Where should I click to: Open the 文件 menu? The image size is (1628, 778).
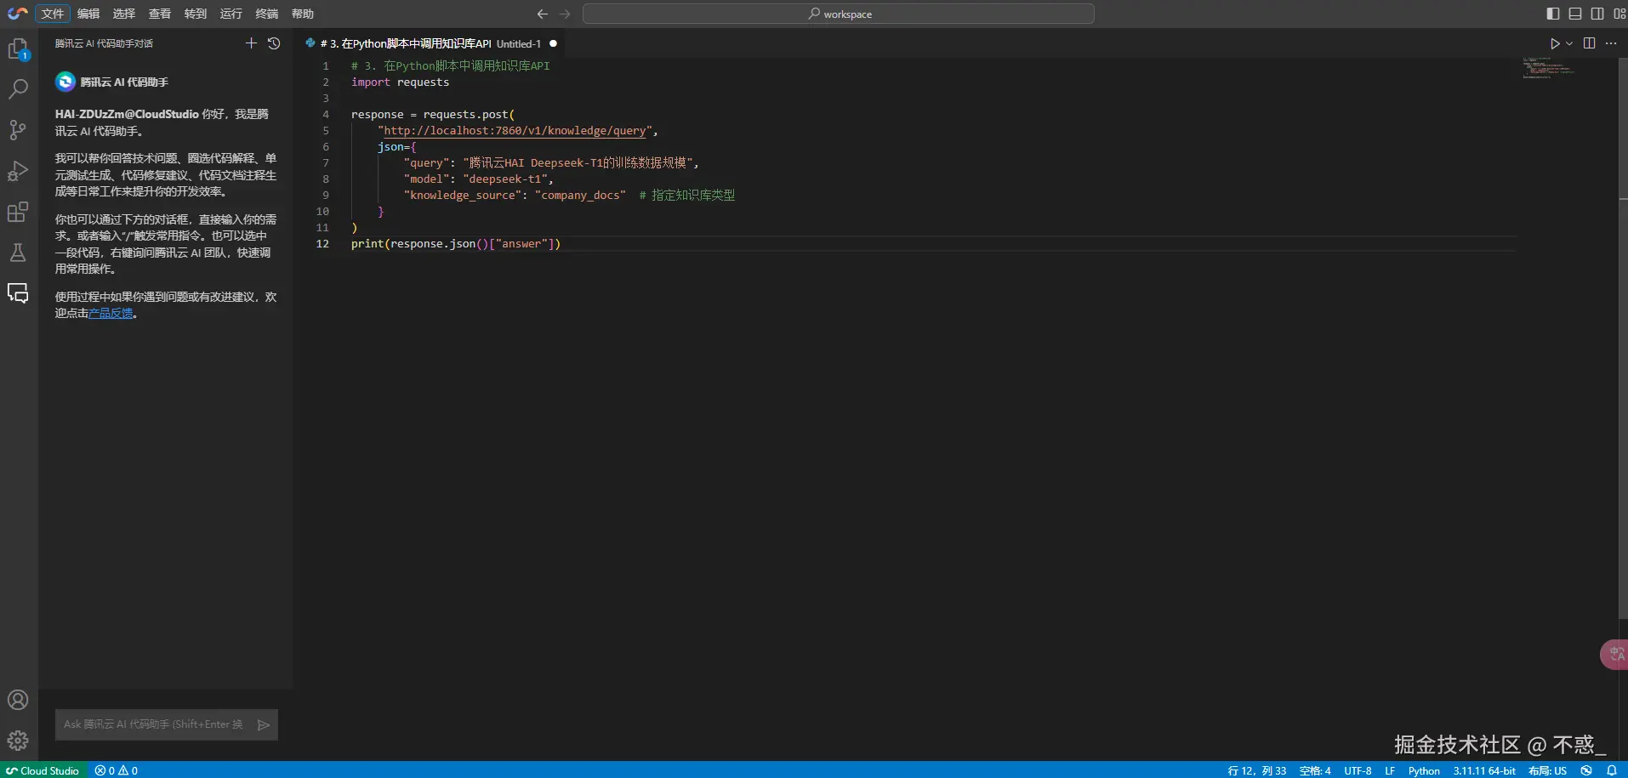click(53, 14)
